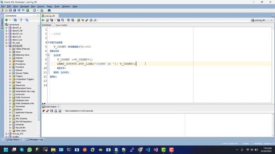Open the File menu

click(x=3, y=6)
